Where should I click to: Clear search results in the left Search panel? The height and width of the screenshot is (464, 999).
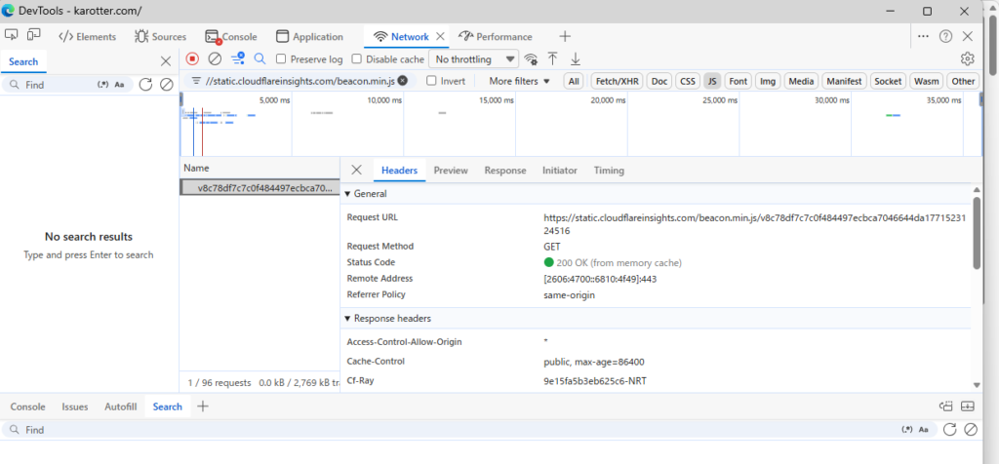tap(166, 85)
